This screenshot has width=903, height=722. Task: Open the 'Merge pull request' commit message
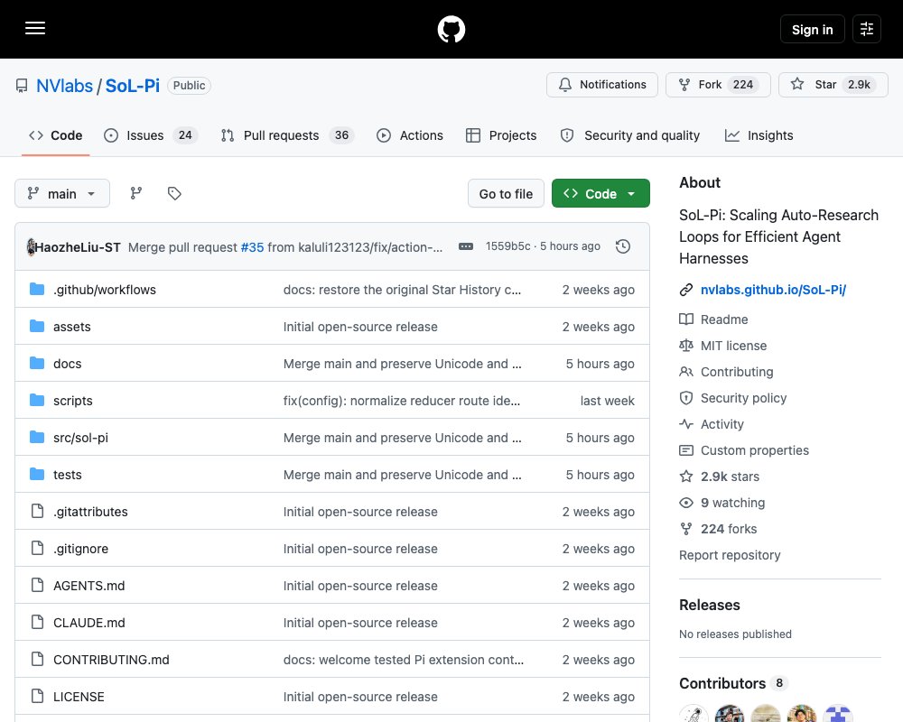pos(182,247)
